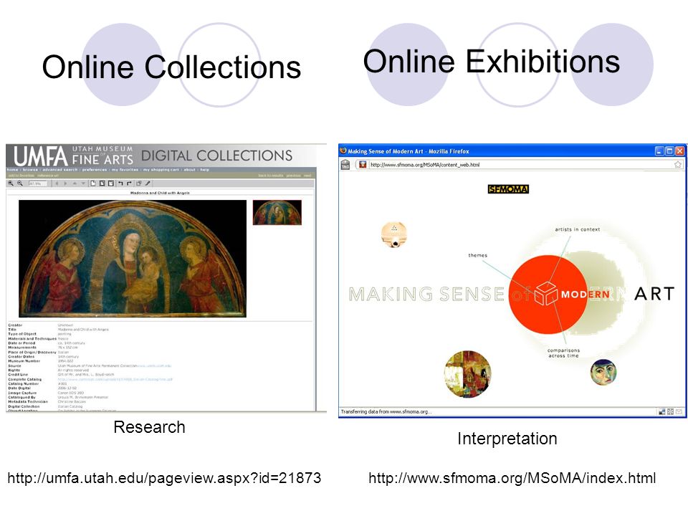688x516 pixels.
Task: Click the tab button left of address bar
Action: [x=345, y=165]
